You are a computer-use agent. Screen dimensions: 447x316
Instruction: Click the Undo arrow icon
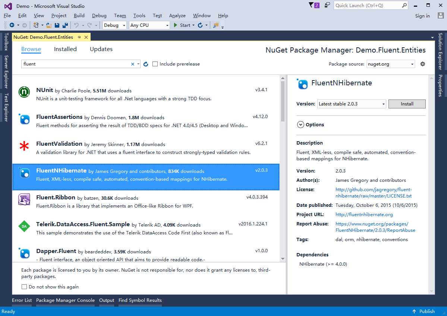click(x=76, y=25)
